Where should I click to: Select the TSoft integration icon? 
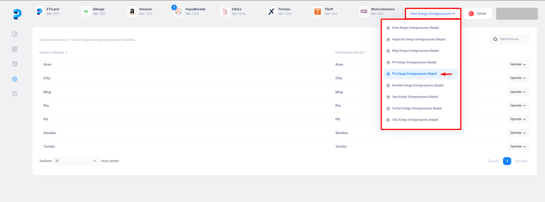click(x=318, y=12)
